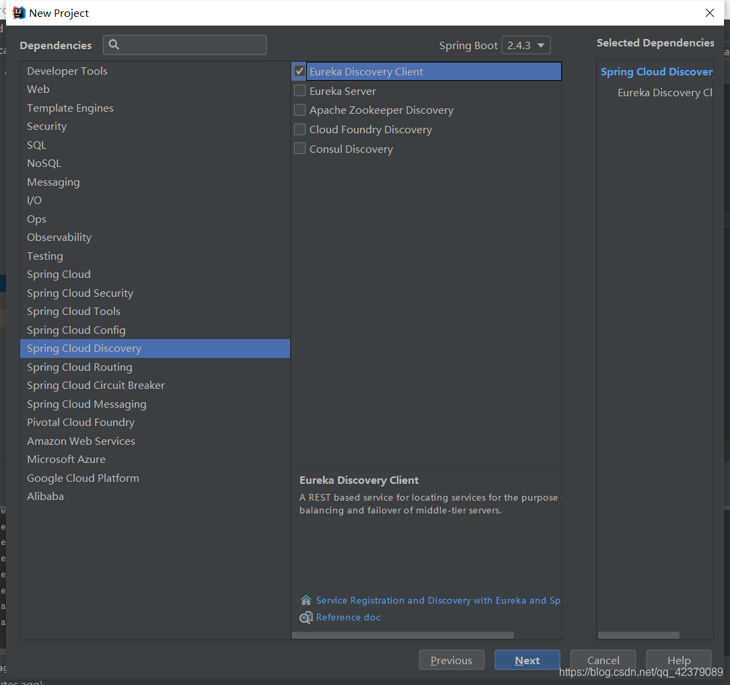Click horizontal scrollbar in Selected Dependencies panel
730x685 pixels.
pyautogui.click(x=638, y=635)
